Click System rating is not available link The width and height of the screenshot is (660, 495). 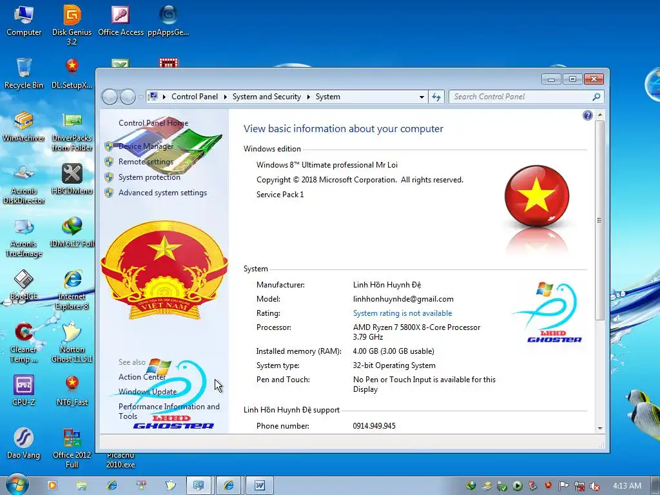click(x=402, y=313)
